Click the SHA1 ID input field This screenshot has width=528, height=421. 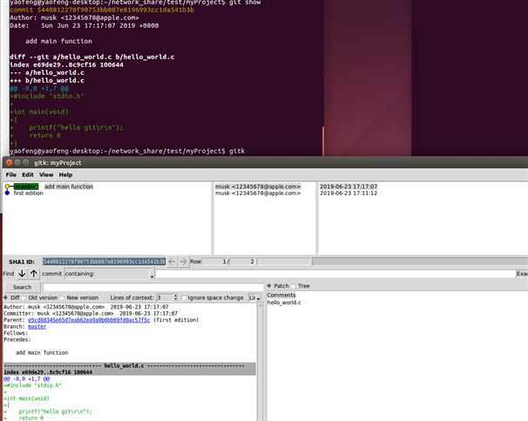[104, 261]
